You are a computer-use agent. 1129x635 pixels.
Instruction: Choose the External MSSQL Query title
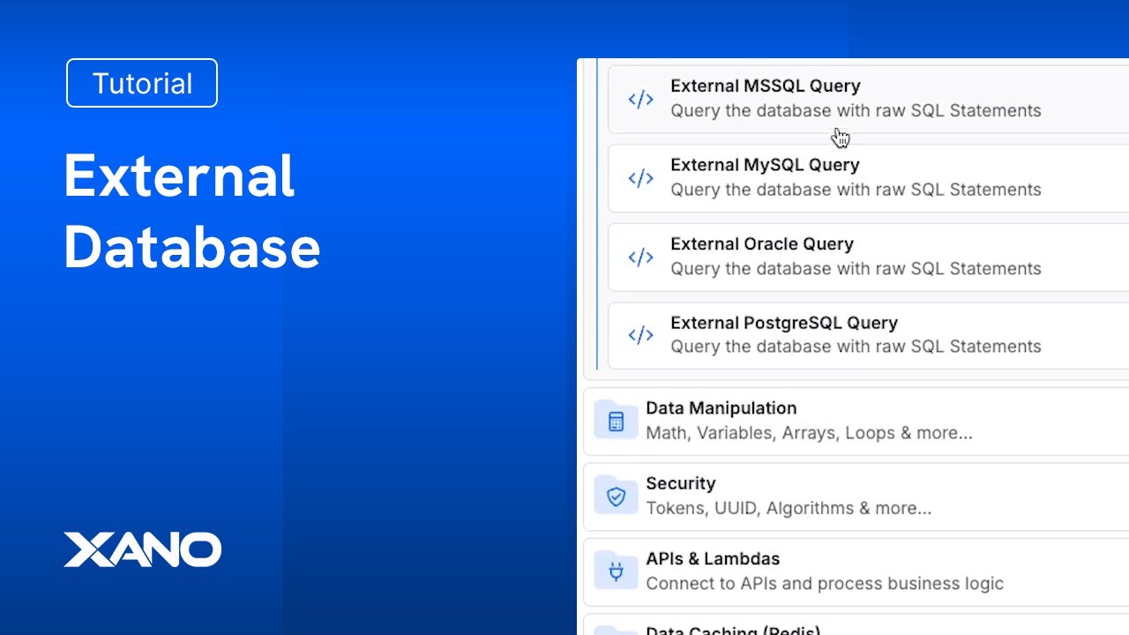point(765,86)
